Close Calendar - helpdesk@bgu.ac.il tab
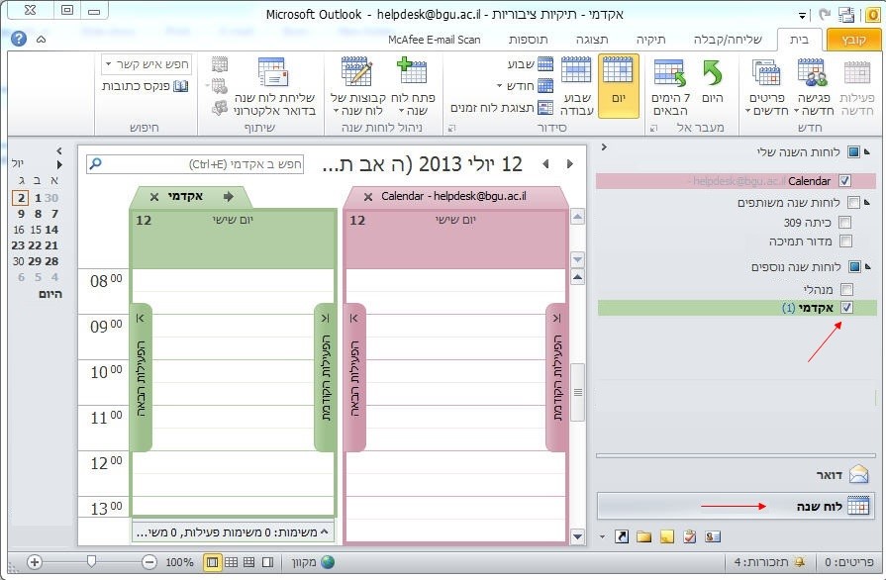The width and height of the screenshot is (886, 580). pyautogui.click(x=368, y=197)
